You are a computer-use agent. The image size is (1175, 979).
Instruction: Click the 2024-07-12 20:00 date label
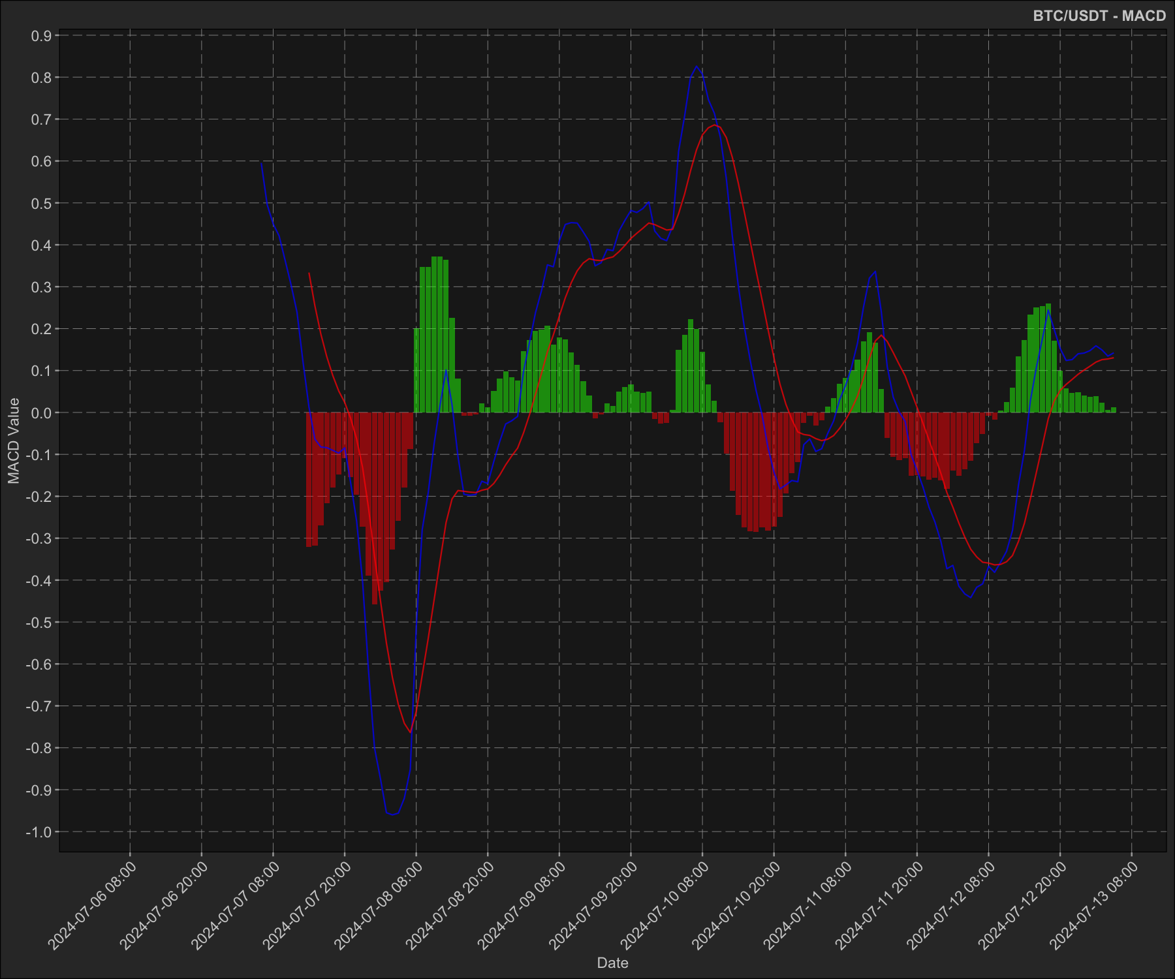[1022, 906]
